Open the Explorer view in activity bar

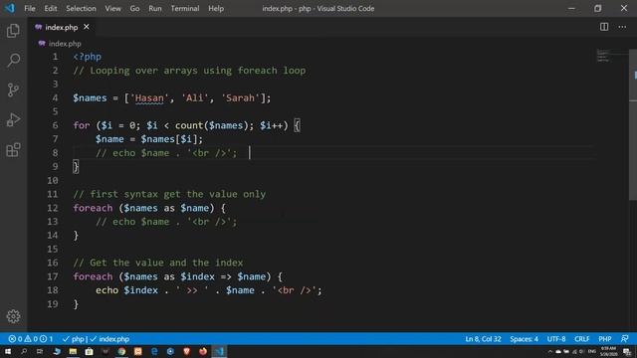pyautogui.click(x=13, y=31)
